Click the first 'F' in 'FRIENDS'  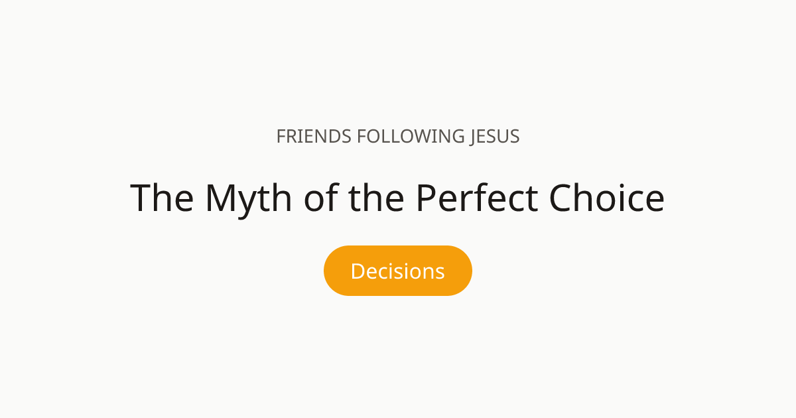click(x=280, y=137)
